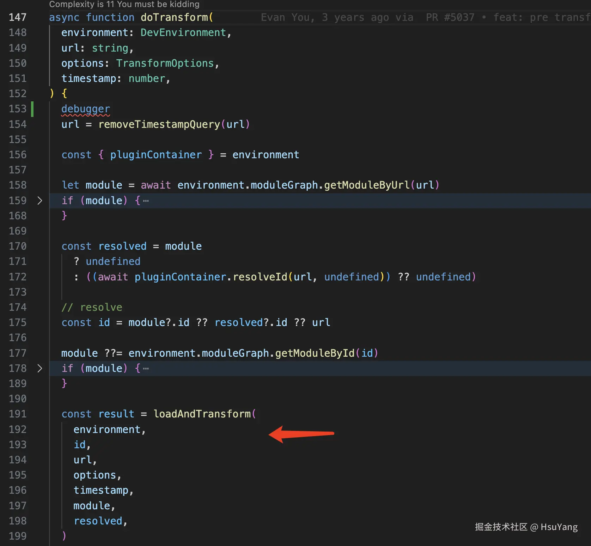
Task: Click the 'timestamp' argument on line 196
Action: pos(101,490)
